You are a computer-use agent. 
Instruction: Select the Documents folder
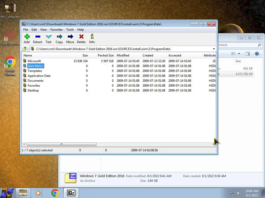[35, 80]
